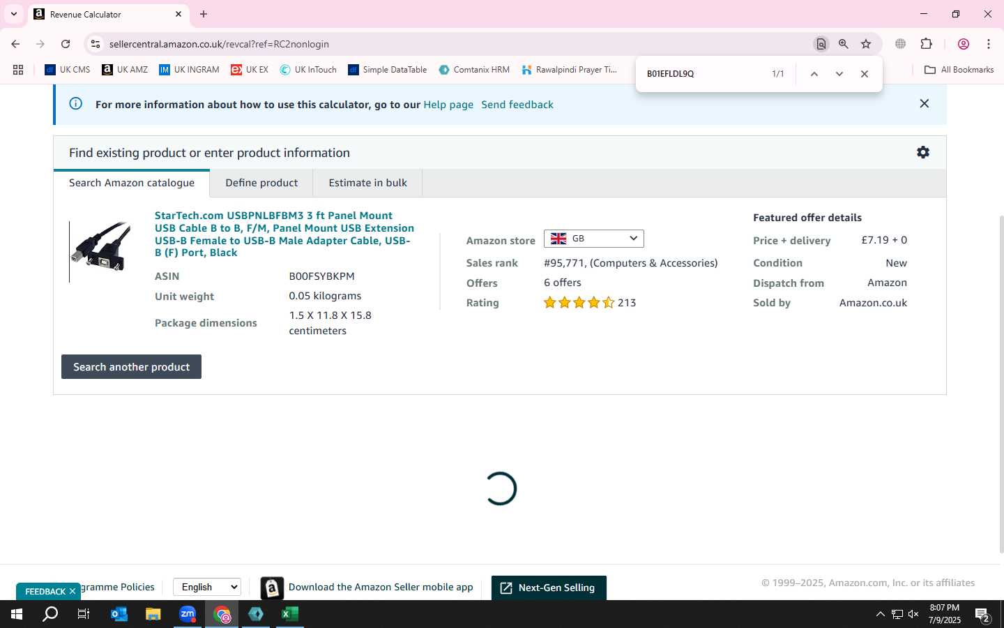This screenshot has height=628, width=1004.
Task: Bookmark this page with the star icon
Action: pyautogui.click(x=866, y=44)
